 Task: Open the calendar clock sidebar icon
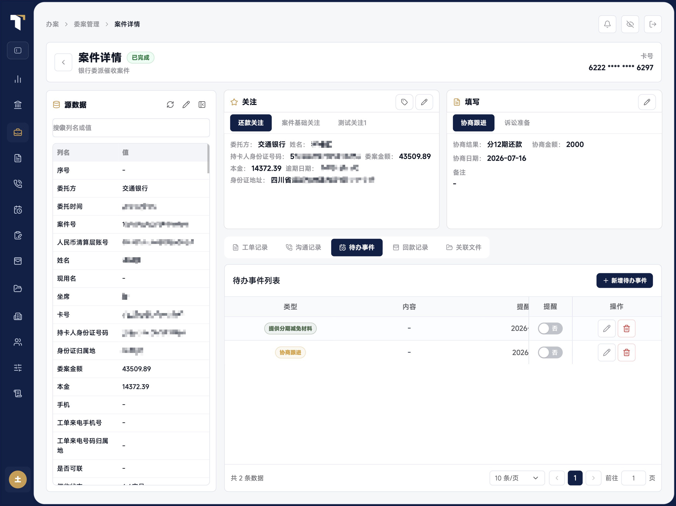click(18, 210)
